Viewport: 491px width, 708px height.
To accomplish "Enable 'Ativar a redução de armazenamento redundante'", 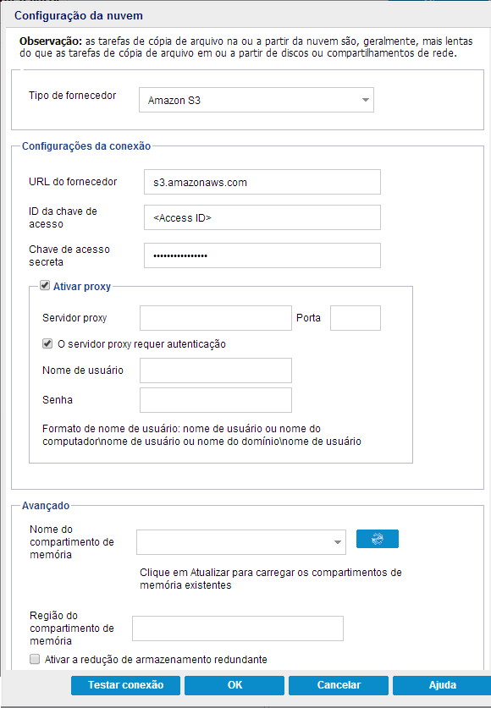I will [36, 659].
